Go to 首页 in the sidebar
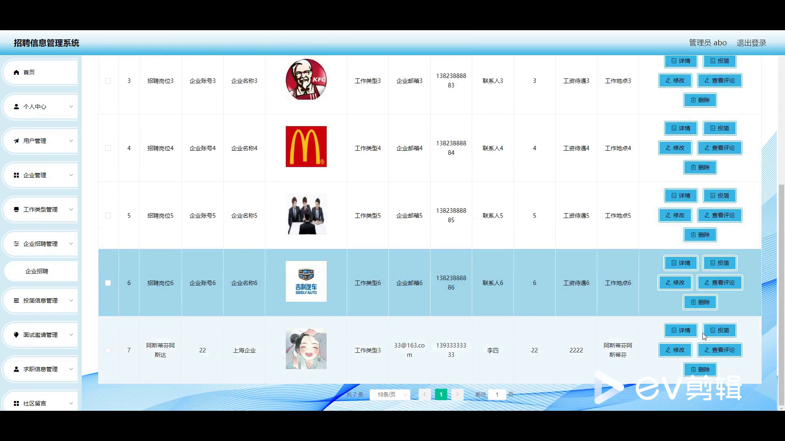This screenshot has width=785, height=441. [40, 72]
